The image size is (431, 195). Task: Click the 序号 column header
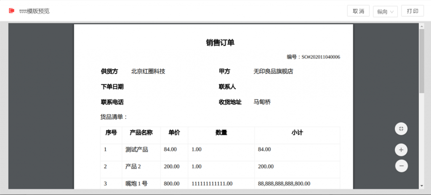click(x=111, y=133)
